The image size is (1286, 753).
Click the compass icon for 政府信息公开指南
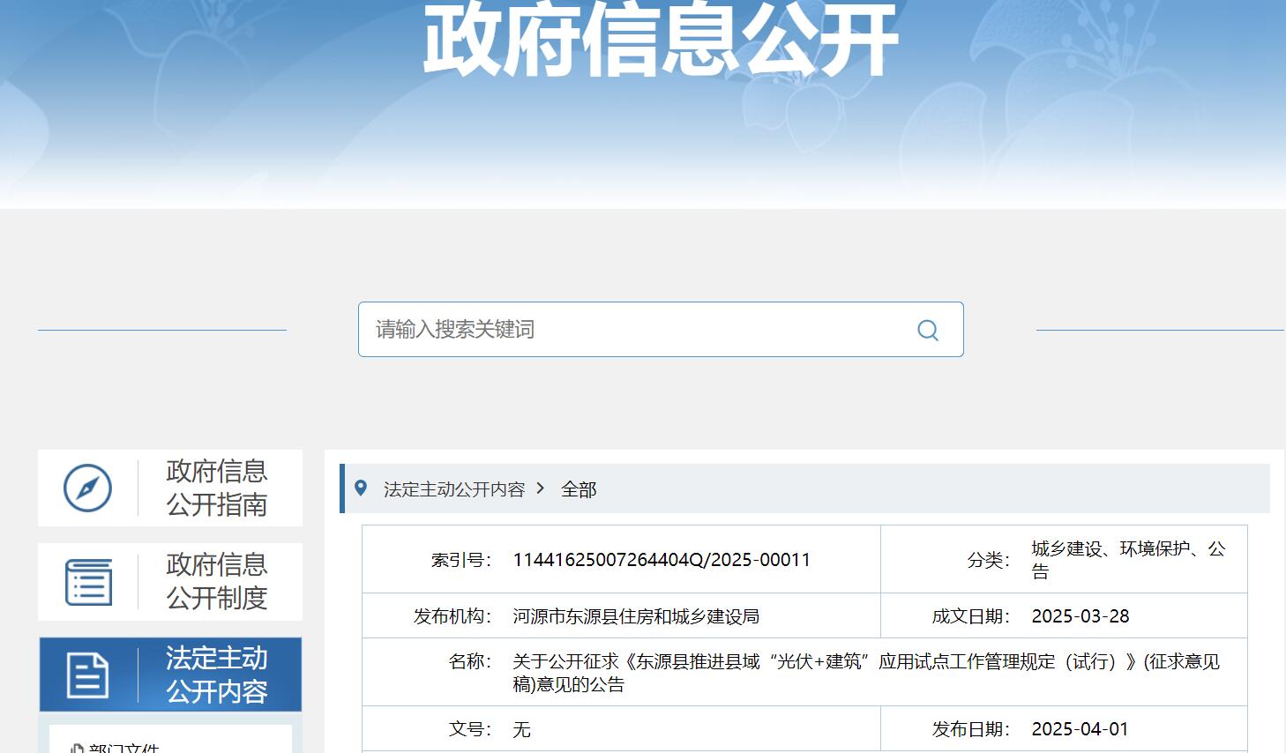click(x=87, y=488)
